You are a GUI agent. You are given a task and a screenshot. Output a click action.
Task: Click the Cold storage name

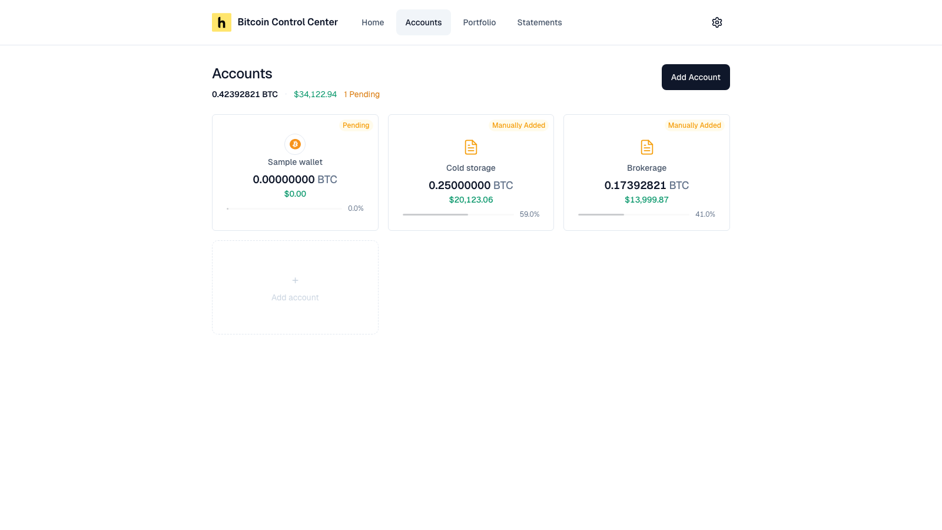pos(471,168)
